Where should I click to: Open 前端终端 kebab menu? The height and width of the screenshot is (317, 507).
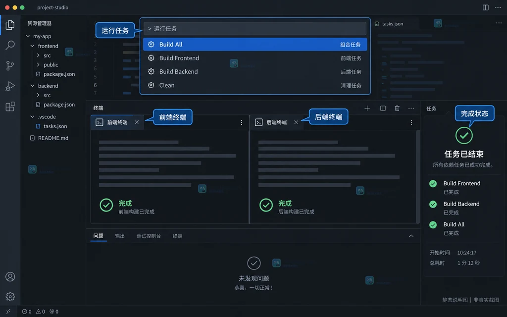pyautogui.click(x=241, y=123)
